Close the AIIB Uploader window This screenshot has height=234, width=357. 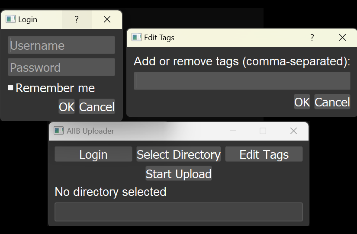coord(293,131)
